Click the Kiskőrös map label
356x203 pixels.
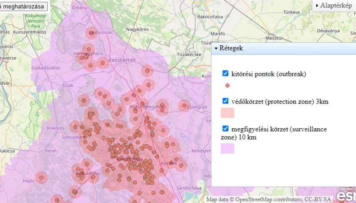click(x=56, y=128)
